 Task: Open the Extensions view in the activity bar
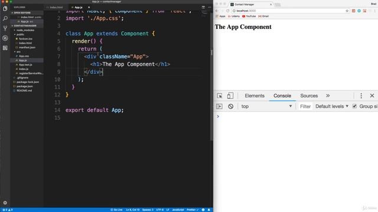click(x=5, y=48)
